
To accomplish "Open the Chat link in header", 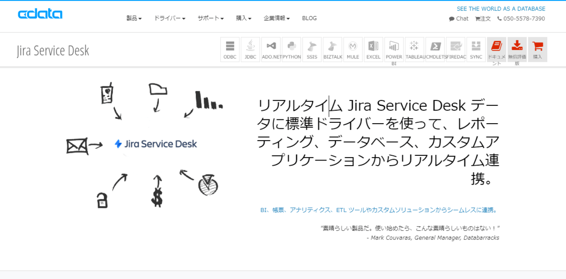I will pos(459,19).
